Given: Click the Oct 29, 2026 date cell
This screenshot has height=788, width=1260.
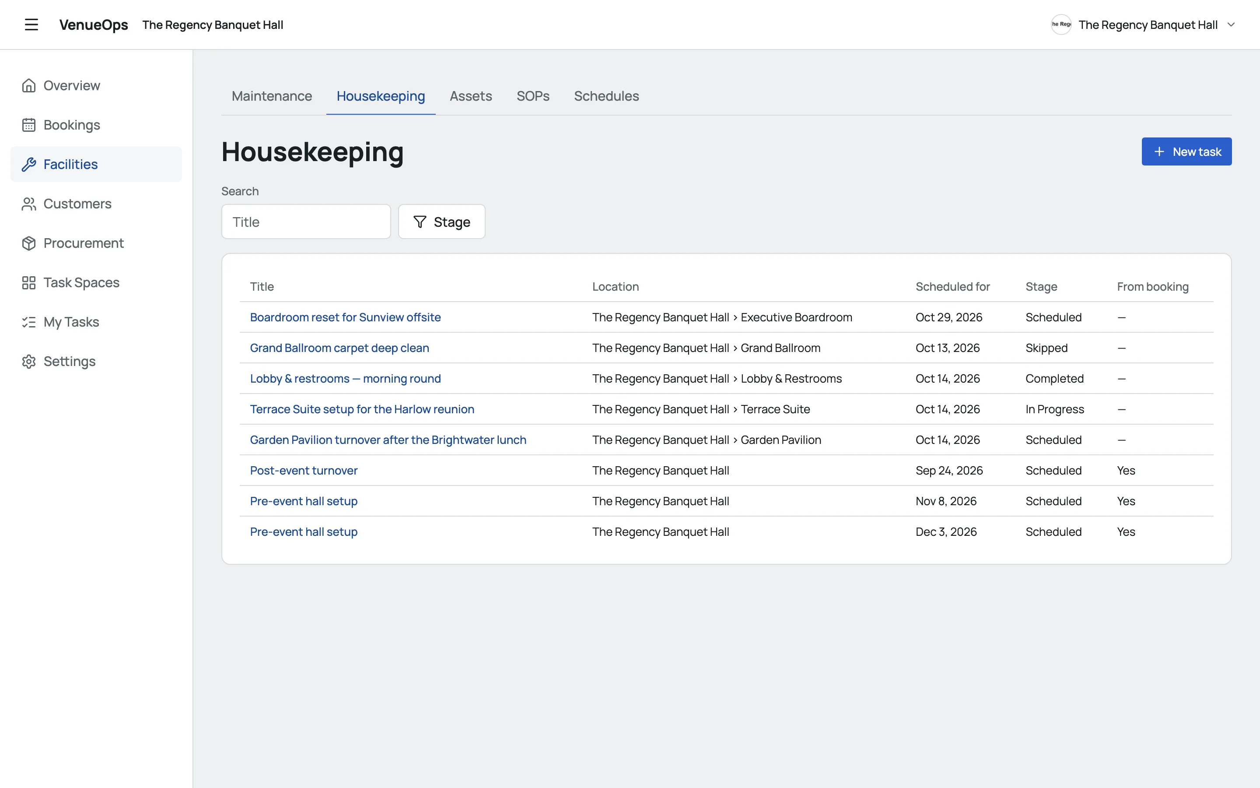Looking at the screenshot, I should (948, 317).
